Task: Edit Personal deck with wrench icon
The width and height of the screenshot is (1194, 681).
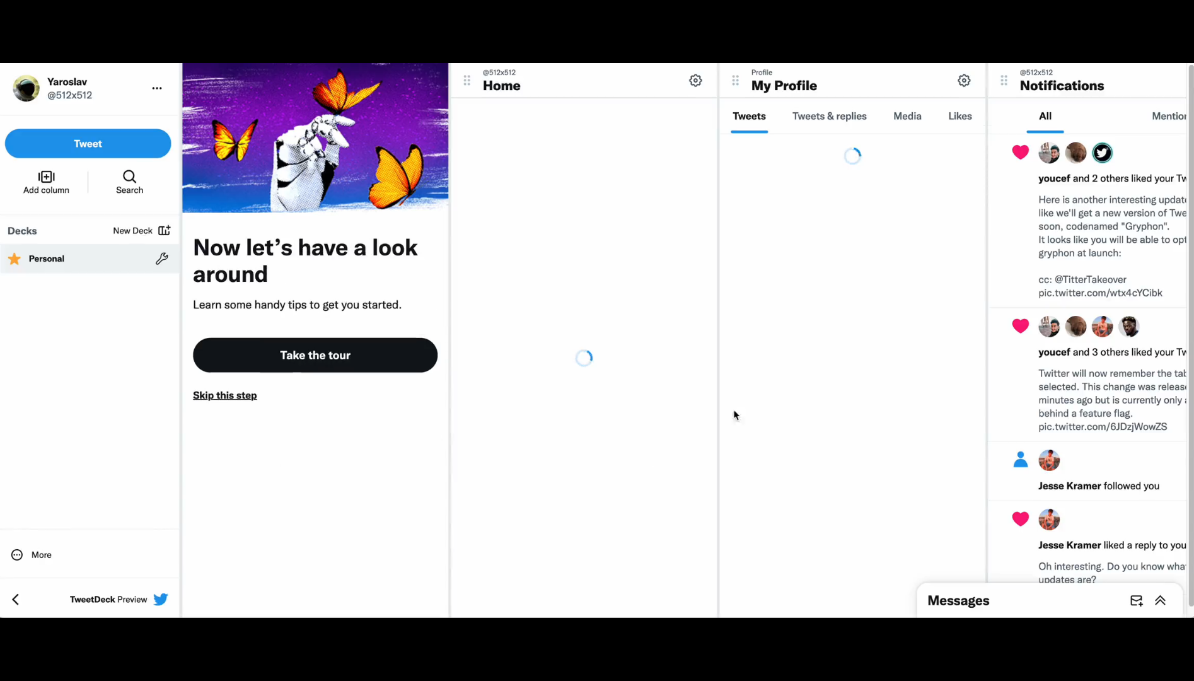Action: [162, 259]
